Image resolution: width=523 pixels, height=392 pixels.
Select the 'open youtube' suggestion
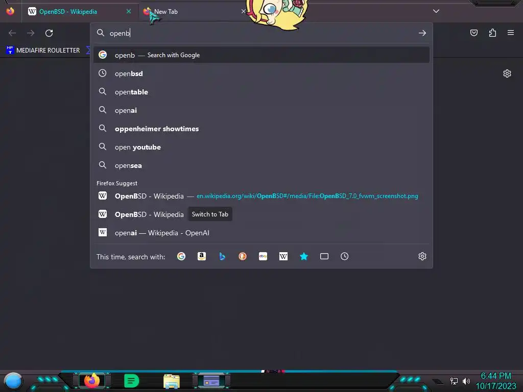click(x=261, y=147)
